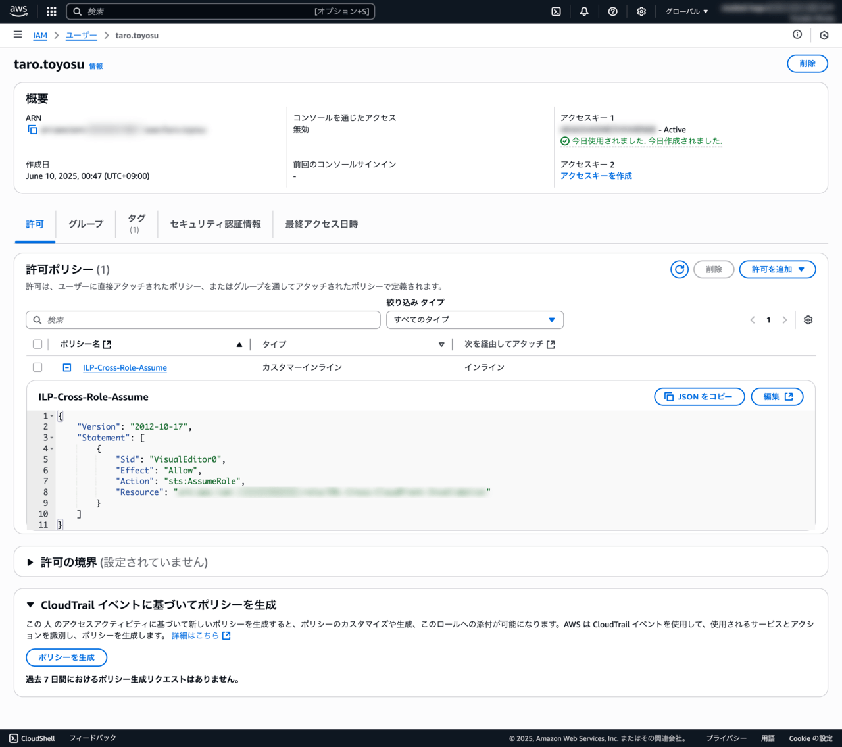This screenshot has width=842, height=747.
Task: Sort by policy name ascending arrow
Action: (239, 344)
